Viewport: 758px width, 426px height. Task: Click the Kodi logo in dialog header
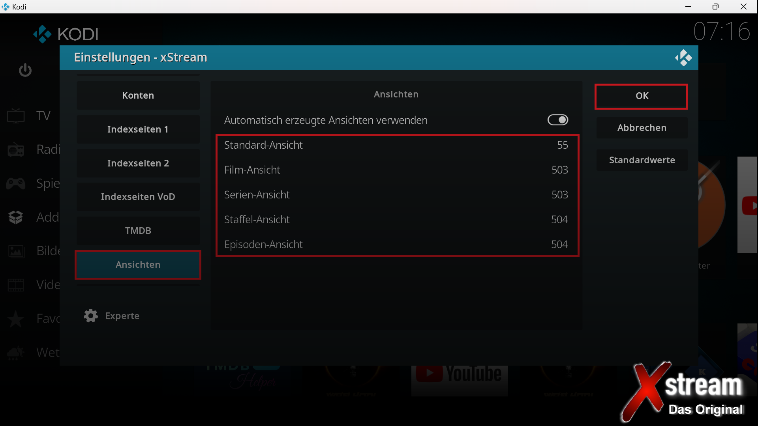pos(683,58)
